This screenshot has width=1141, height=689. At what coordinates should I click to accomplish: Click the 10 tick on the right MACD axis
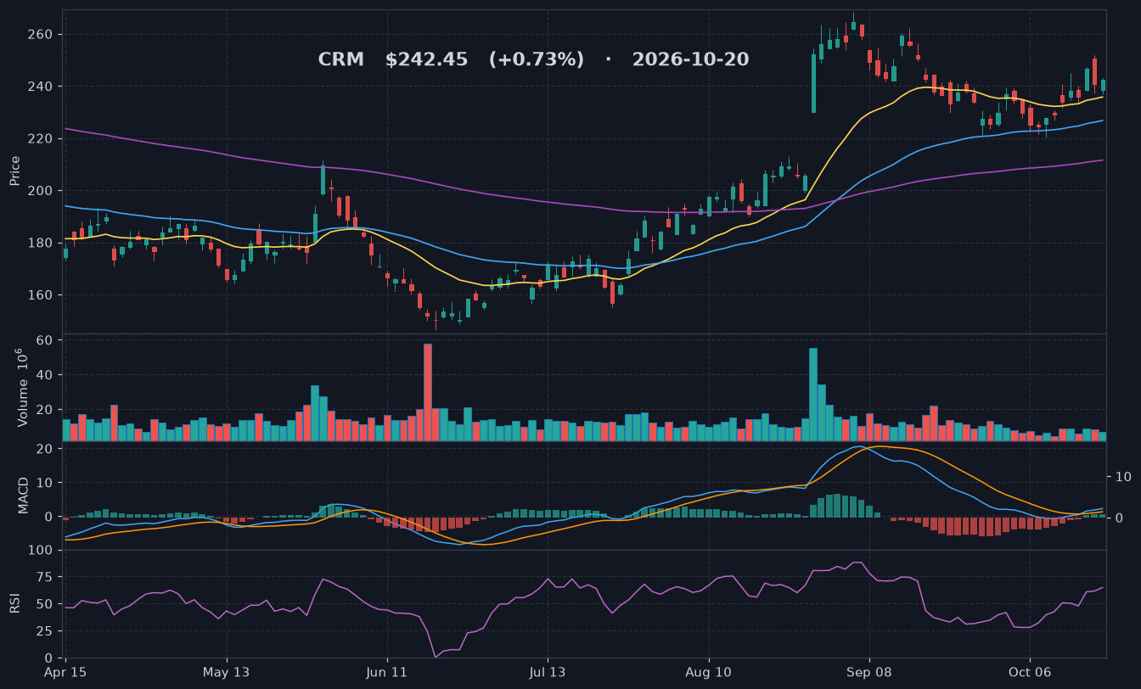pyautogui.click(x=1122, y=477)
